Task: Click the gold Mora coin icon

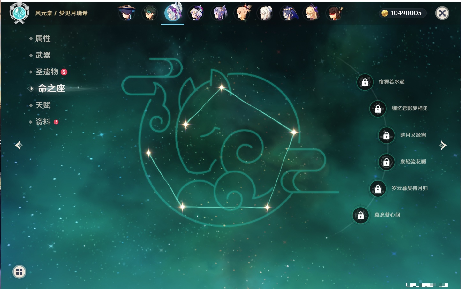Action: (385, 13)
